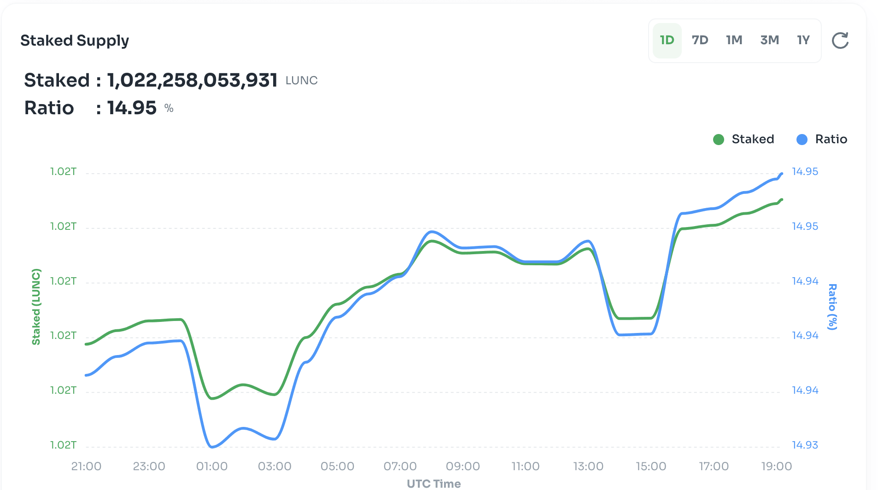
Task: Select the 3M time range
Action: pyautogui.click(x=769, y=41)
